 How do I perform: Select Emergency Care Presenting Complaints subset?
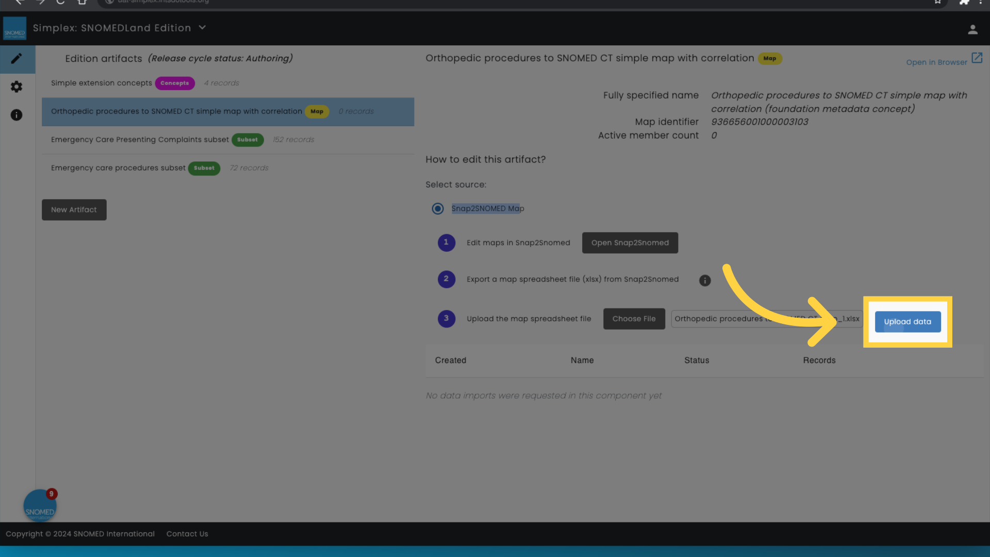pyautogui.click(x=228, y=140)
